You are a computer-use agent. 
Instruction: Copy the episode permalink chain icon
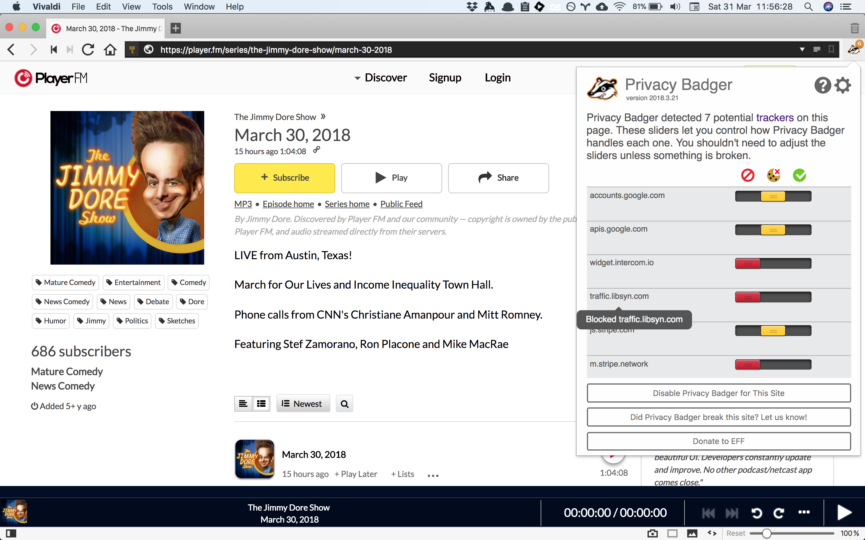click(x=317, y=150)
